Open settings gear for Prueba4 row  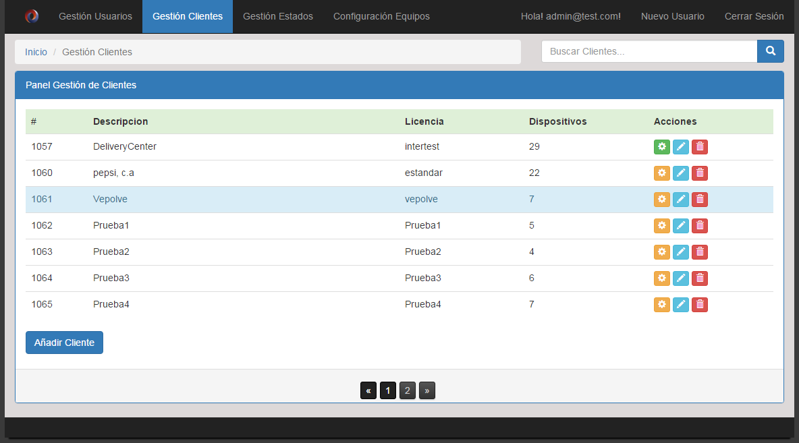661,305
